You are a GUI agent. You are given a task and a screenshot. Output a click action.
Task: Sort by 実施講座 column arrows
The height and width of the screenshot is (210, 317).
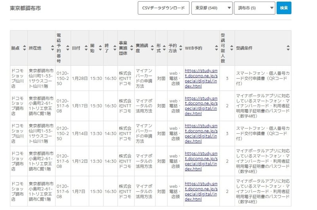[x=153, y=48]
